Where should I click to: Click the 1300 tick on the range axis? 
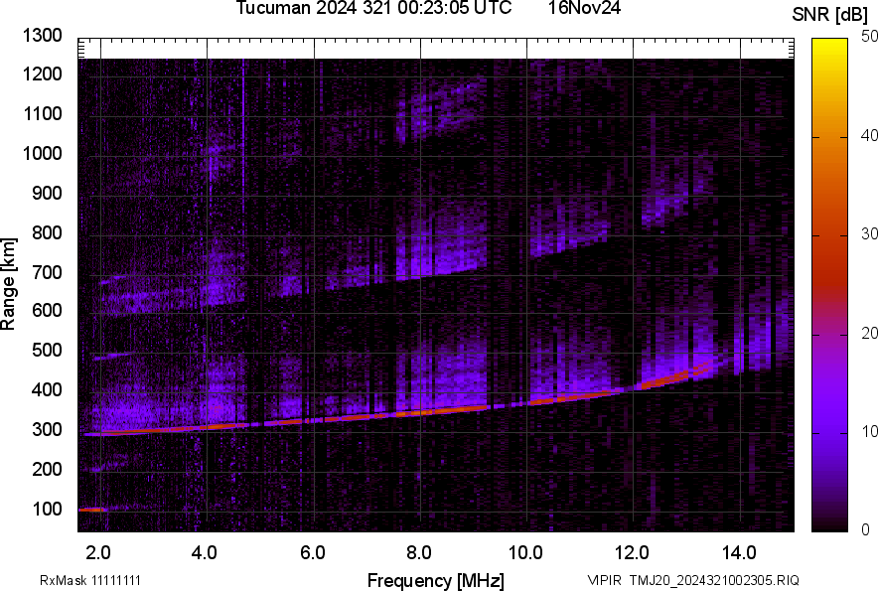pos(43,36)
